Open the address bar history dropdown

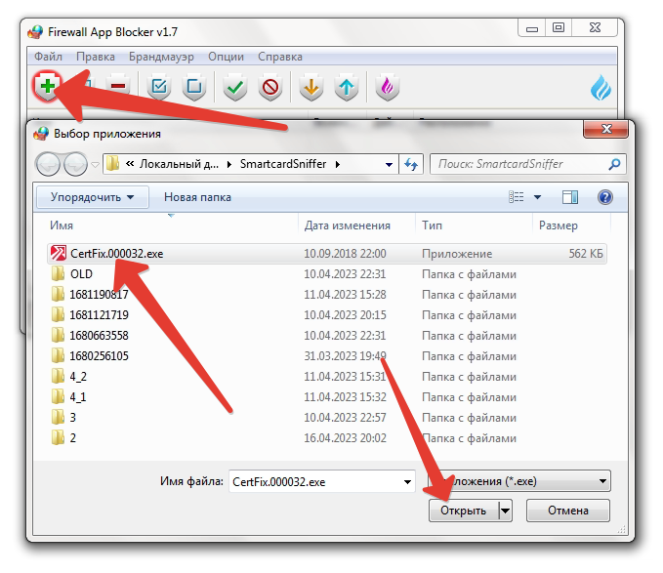tap(389, 164)
